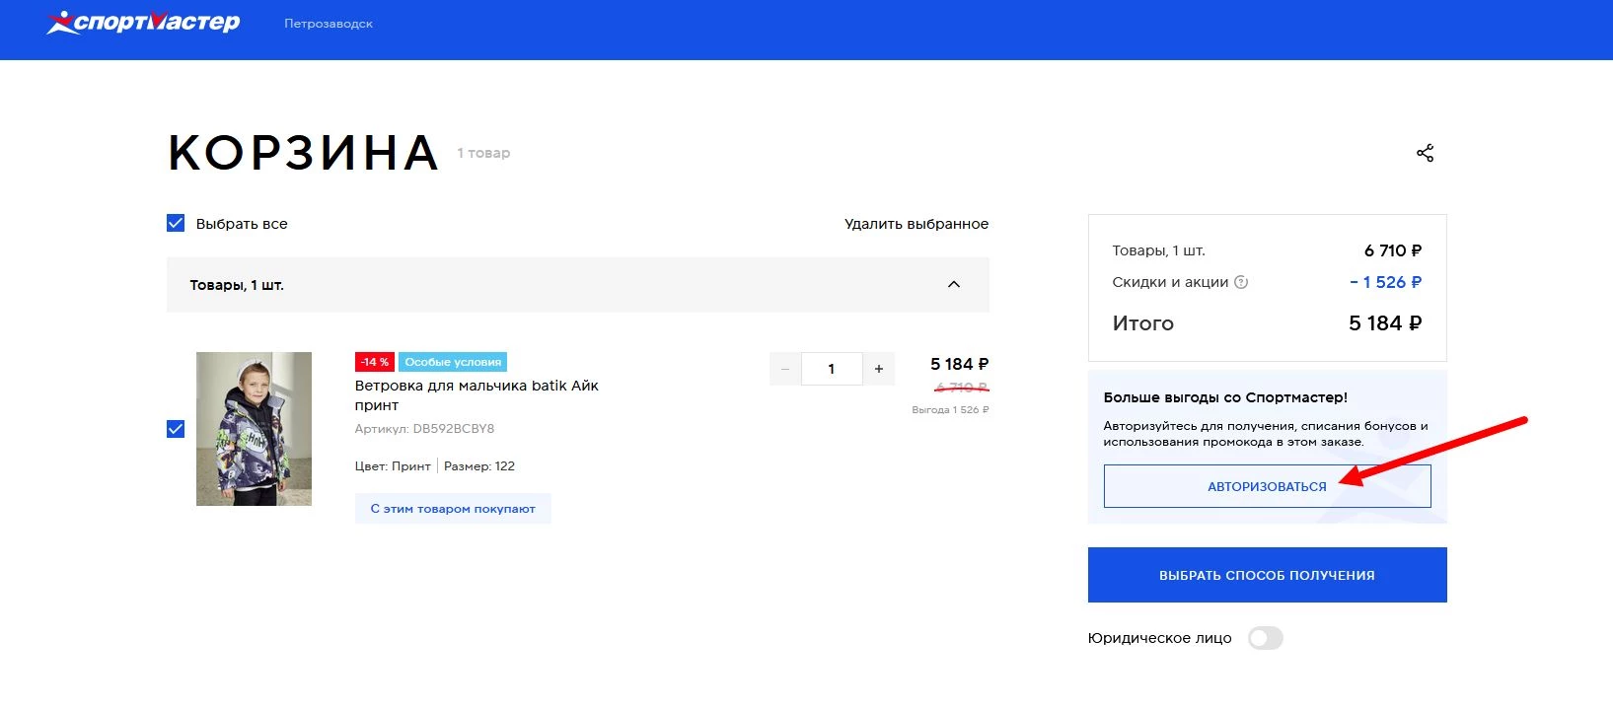Share the cart via share icon

tap(1425, 153)
